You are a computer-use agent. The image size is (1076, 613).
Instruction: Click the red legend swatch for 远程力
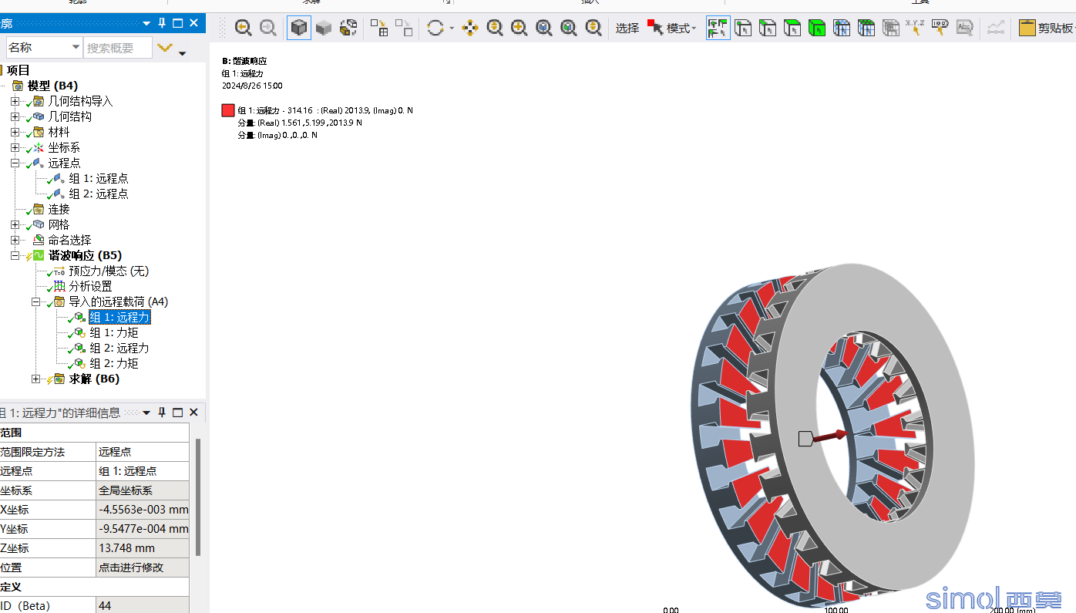[228, 110]
